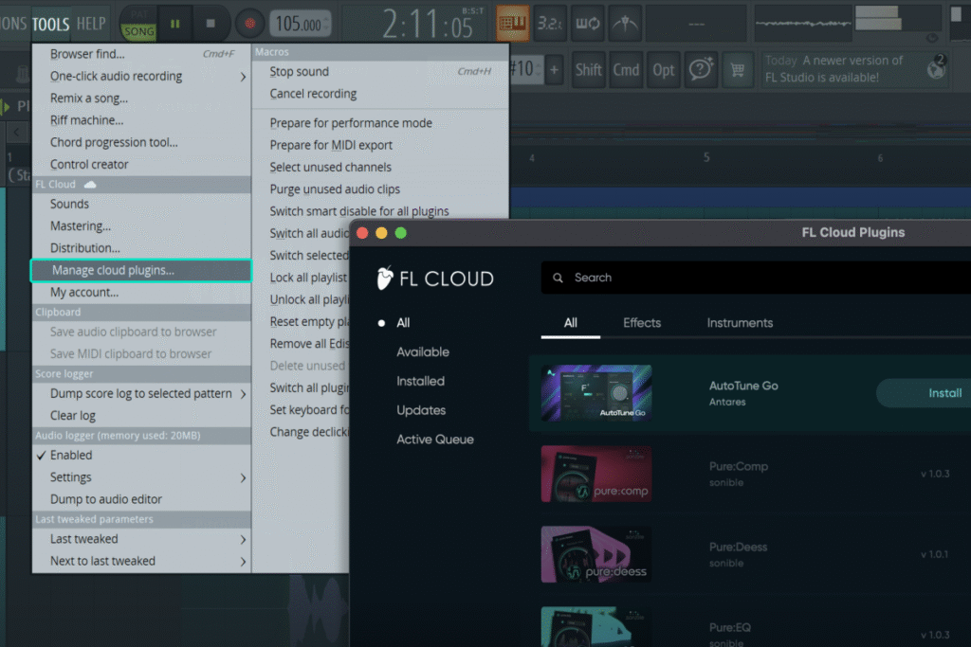Choose Select unused channels macro
This screenshot has width=971, height=647.
[x=380, y=168]
